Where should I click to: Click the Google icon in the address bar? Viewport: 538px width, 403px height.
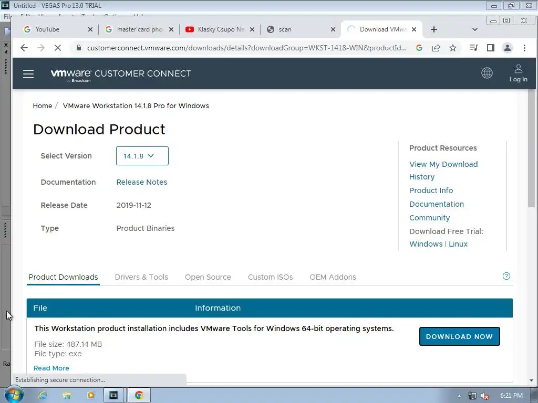(419, 48)
